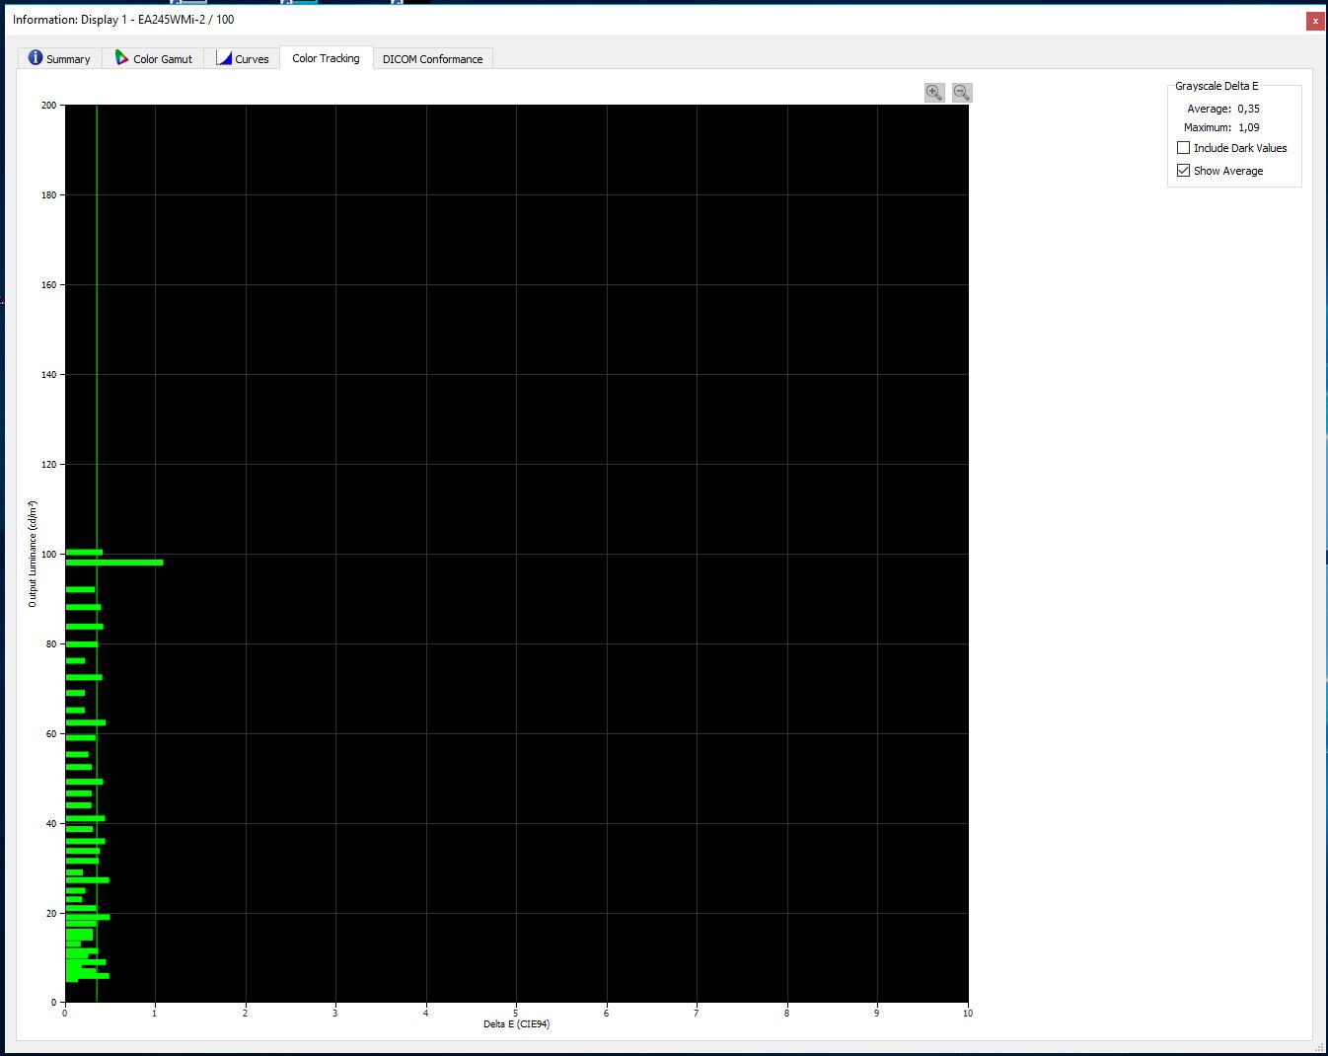Click the Grayscale Delta E group heading
The height and width of the screenshot is (1056, 1328).
[x=1217, y=86]
